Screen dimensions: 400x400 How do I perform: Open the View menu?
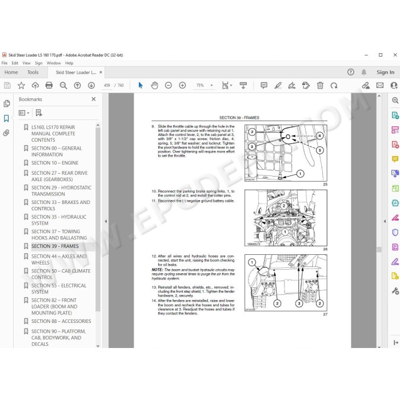(x=26, y=63)
